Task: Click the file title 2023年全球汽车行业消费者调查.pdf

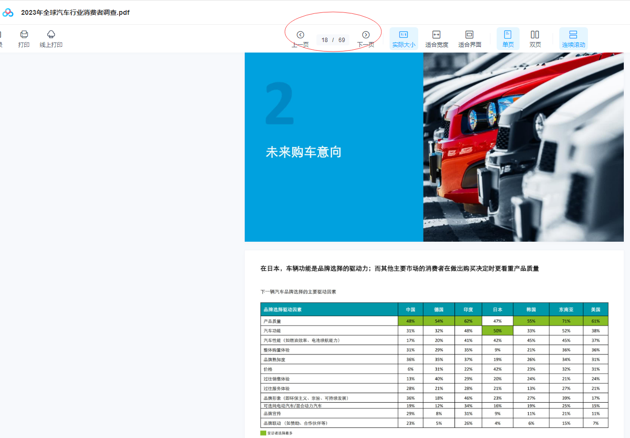Action: pos(75,12)
